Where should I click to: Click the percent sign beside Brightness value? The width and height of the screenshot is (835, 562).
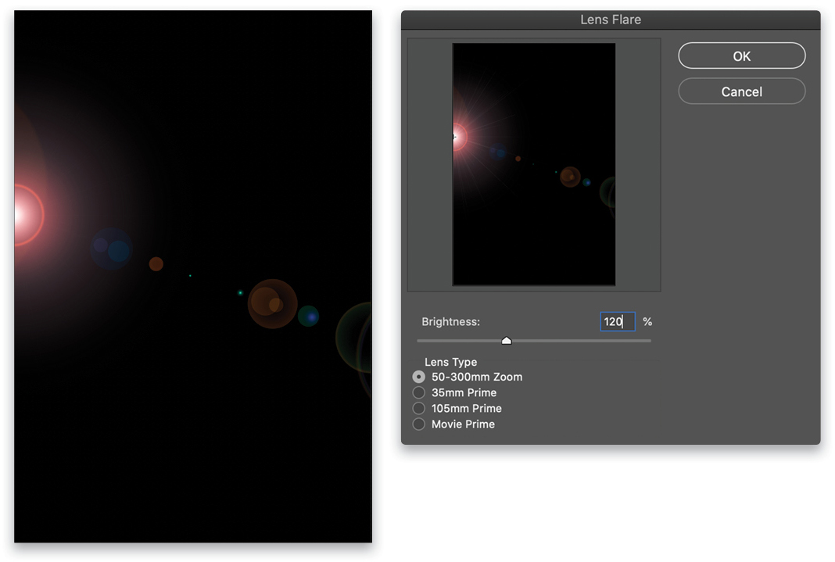point(647,321)
